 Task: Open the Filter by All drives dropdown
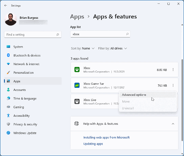113,49
